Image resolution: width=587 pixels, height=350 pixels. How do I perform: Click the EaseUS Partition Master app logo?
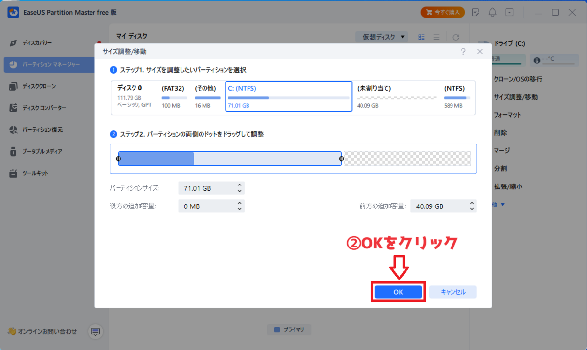coord(13,12)
